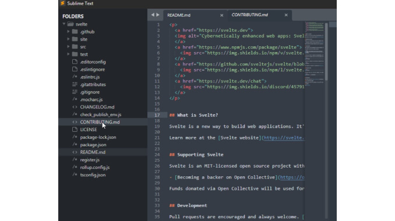The image size is (395, 221).
Task: Open .mocharc.js in the sidebar
Action: [91, 100]
